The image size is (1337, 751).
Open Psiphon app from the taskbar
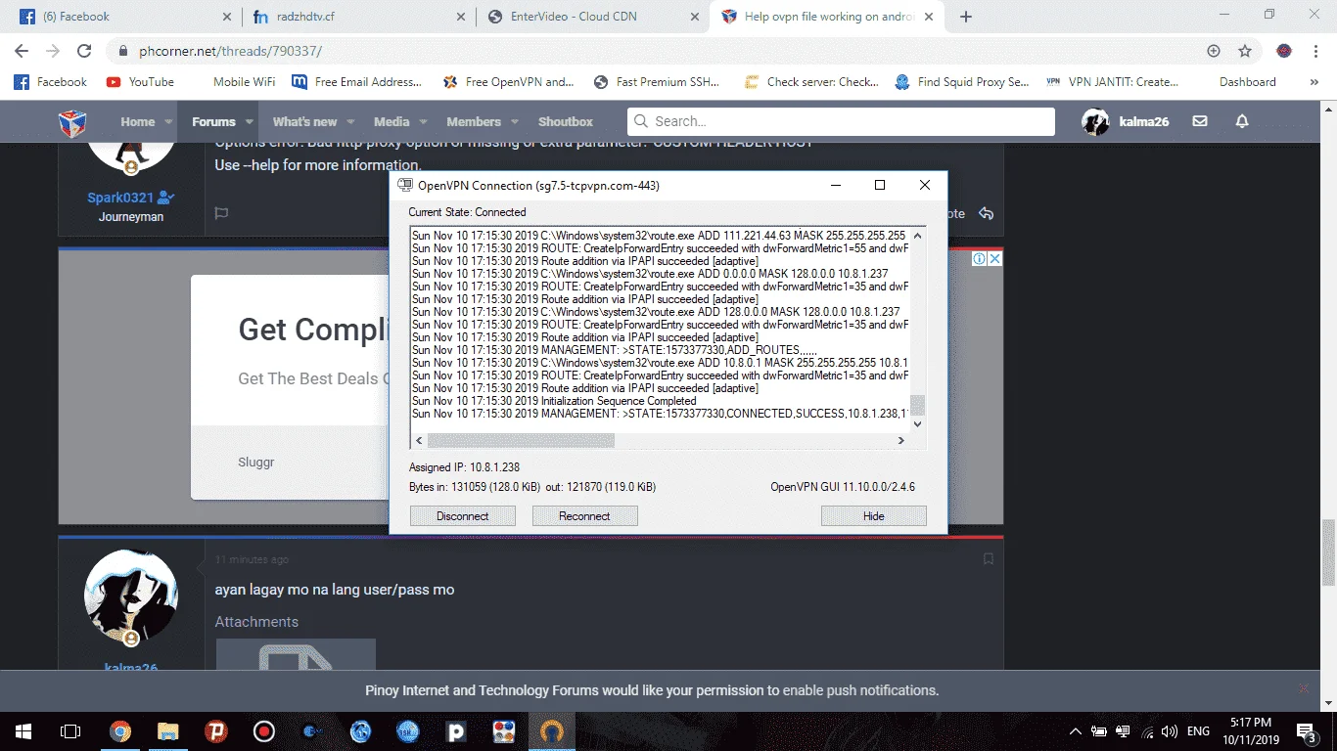pyautogui.click(x=215, y=731)
